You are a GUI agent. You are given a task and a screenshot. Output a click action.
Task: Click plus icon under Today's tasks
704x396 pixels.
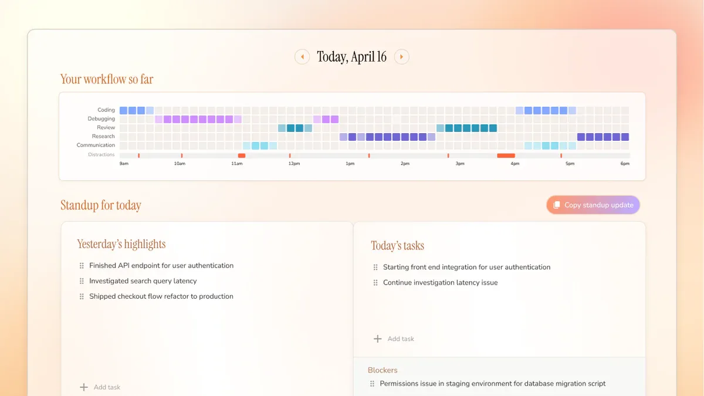pos(378,339)
